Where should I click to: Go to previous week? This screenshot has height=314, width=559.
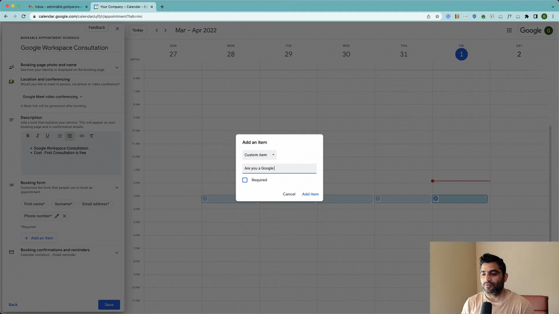[x=156, y=30]
